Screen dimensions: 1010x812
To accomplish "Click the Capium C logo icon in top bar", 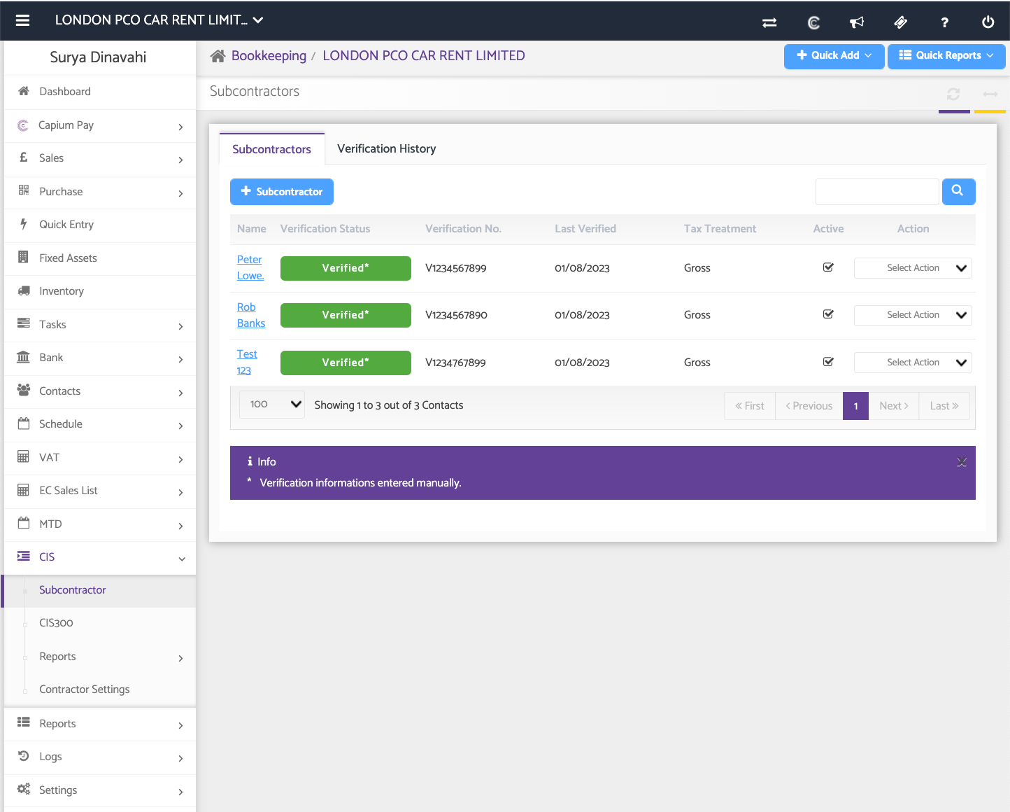I will pyautogui.click(x=813, y=22).
